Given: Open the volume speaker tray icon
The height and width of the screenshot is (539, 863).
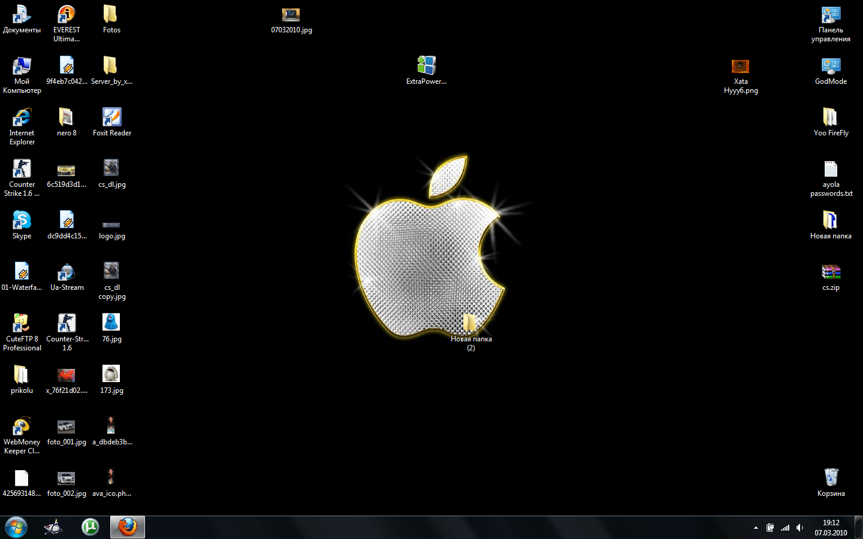Looking at the screenshot, I should 799,528.
